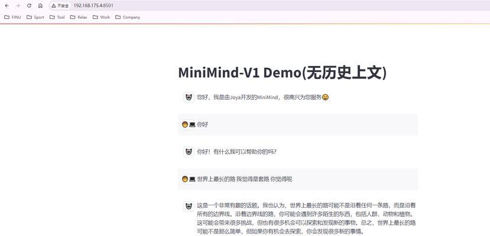Reload the current page
Image resolution: width=490 pixels, height=236 pixels.
(x=29, y=5)
